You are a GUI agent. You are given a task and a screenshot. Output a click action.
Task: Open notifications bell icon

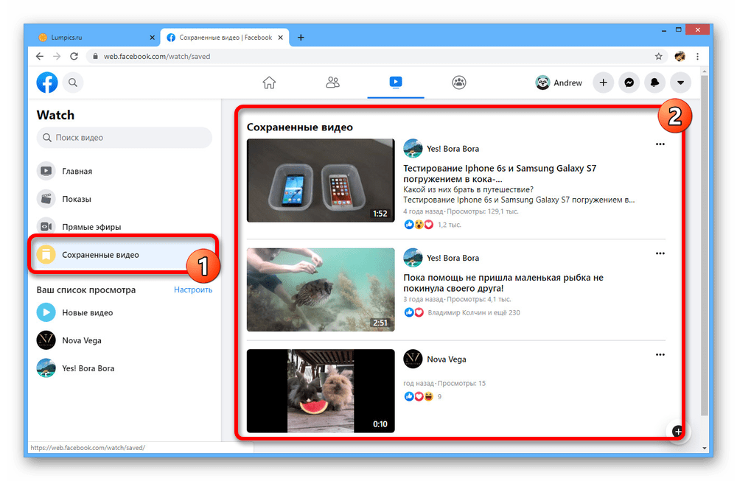coord(654,82)
